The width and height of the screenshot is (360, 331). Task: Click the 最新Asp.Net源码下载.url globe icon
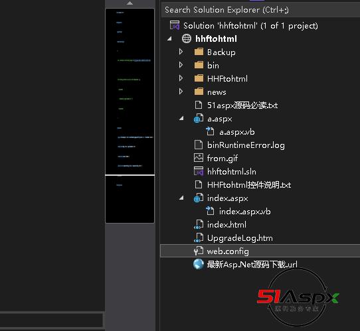[x=199, y=264]
